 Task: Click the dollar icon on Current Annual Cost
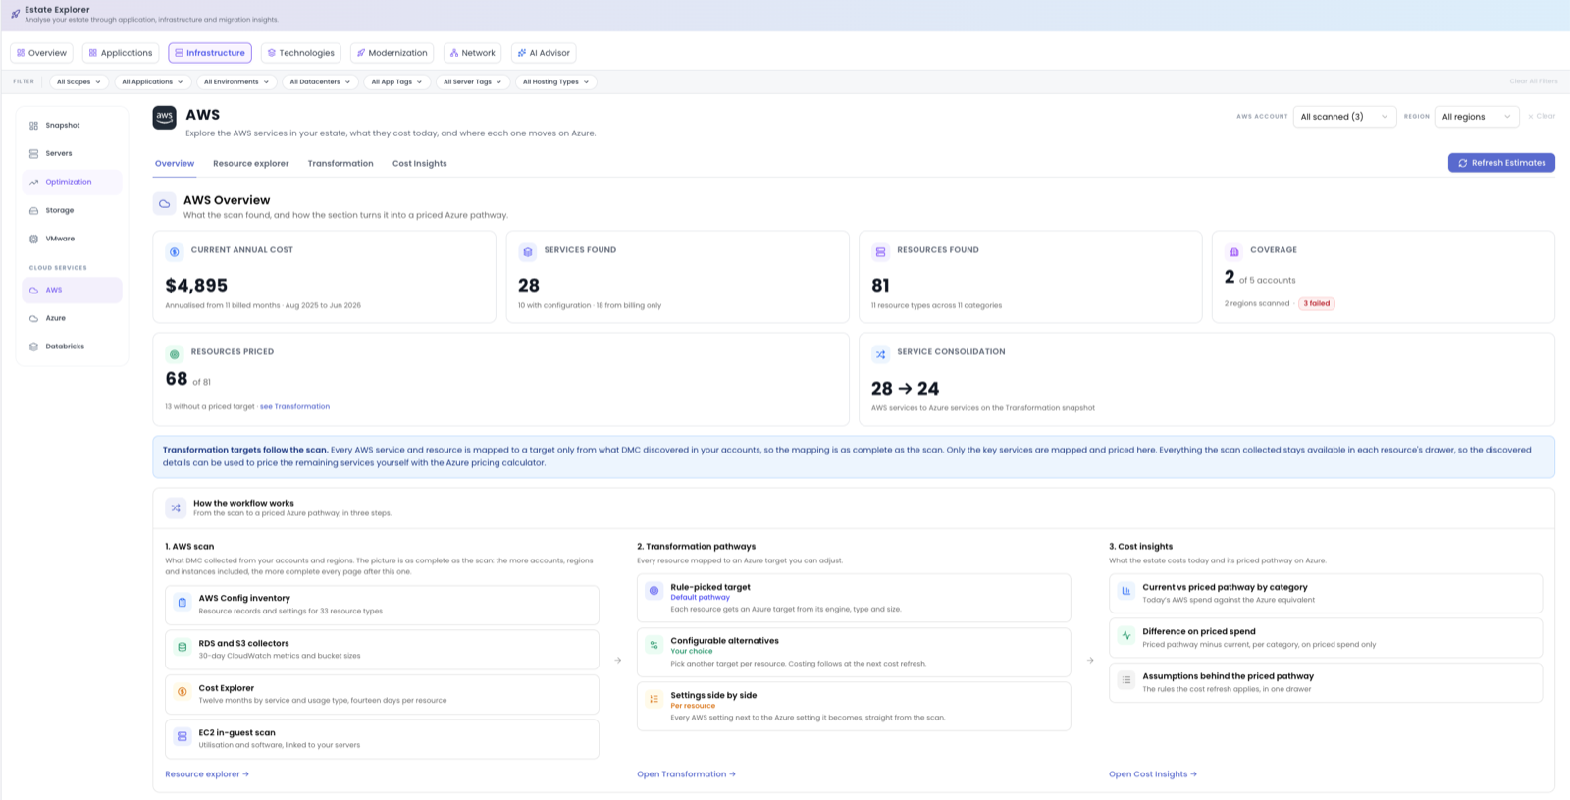[x=175, y=252]
